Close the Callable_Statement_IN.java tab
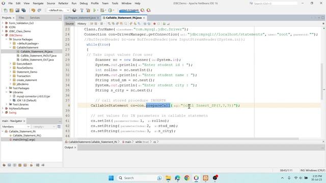Image resolution: width=326 pixels, height=183 pixels. tap(144, 18)
